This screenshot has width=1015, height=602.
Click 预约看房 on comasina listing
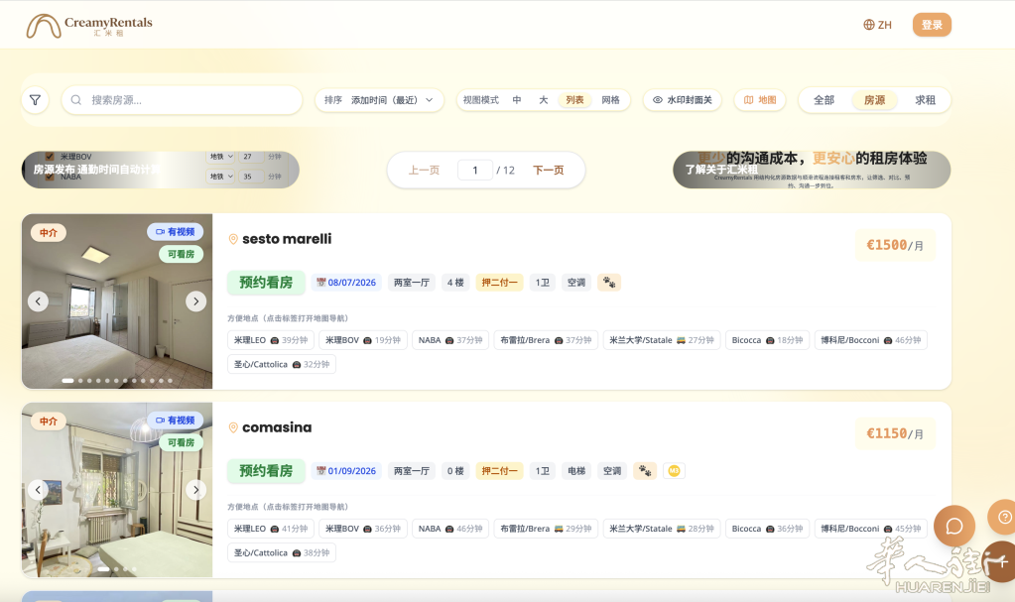(x=266, y=471)
